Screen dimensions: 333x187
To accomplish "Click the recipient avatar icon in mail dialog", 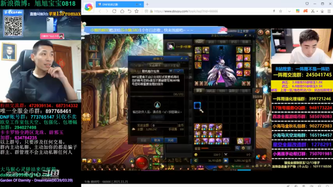I will coord(157,105).
